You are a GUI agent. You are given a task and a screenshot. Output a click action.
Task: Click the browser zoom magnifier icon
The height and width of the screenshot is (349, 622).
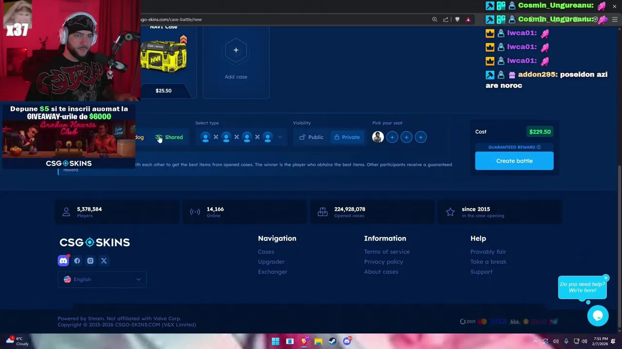tap(434, 19)
